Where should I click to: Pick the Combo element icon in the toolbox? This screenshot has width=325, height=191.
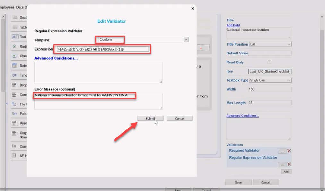point(14,95)
